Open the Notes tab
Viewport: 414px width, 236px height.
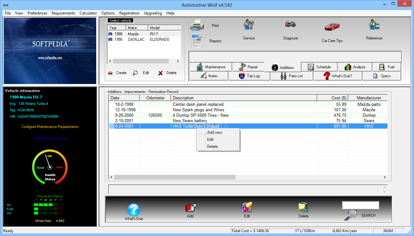209,76
